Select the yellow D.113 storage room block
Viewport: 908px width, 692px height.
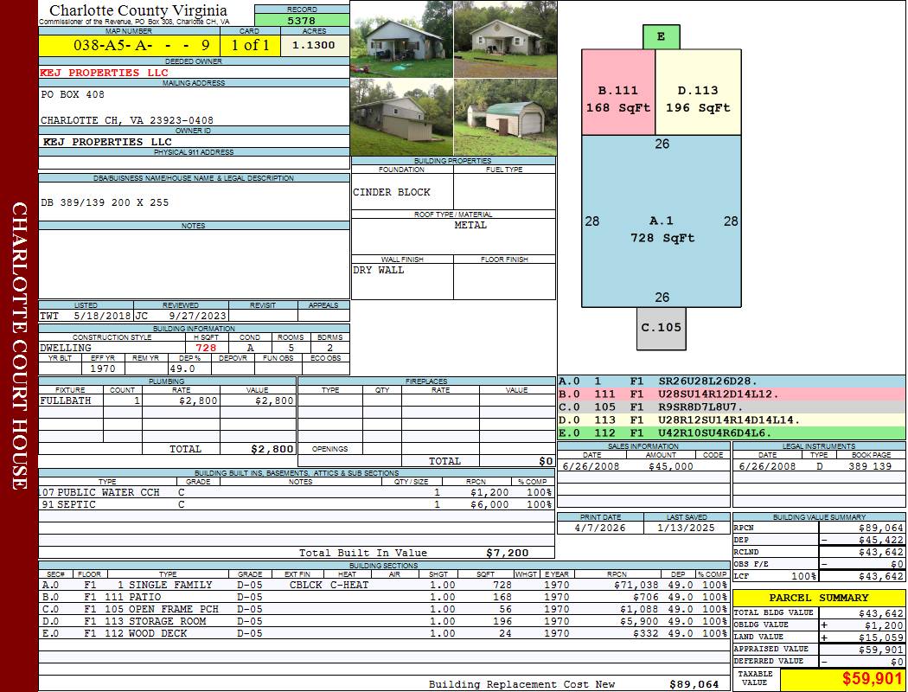pos(698,93)
